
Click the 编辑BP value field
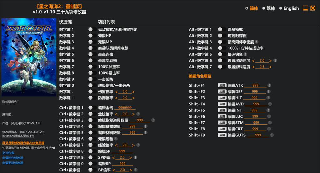click(x=122, y=164)
